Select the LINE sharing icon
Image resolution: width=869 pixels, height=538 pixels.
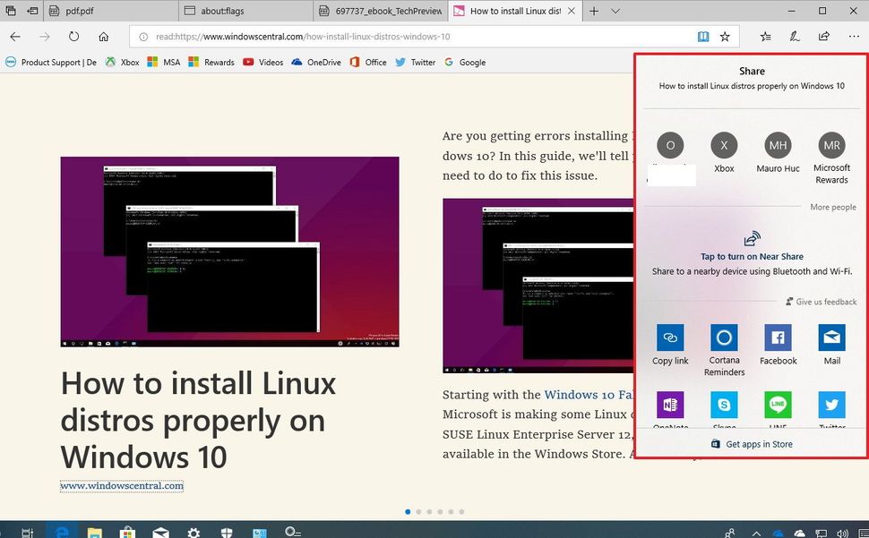(x=778, y=406)
